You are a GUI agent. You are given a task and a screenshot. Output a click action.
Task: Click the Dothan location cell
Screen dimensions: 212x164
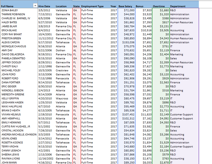60,50
